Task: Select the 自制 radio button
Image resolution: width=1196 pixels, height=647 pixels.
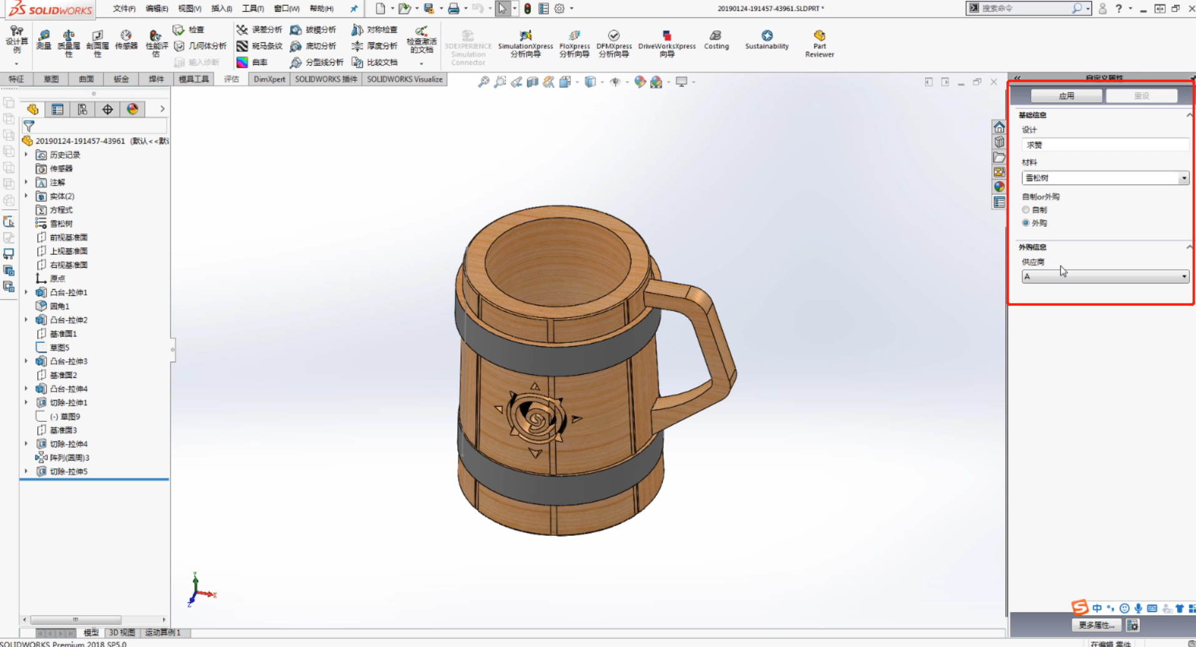Action: tap(1026, 210)
